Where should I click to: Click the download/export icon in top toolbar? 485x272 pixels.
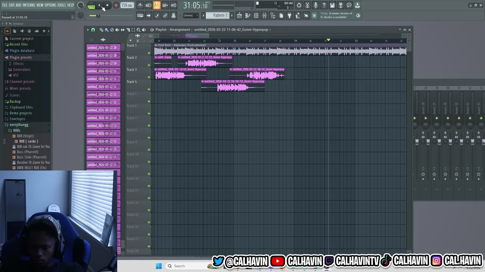point(357,5)
